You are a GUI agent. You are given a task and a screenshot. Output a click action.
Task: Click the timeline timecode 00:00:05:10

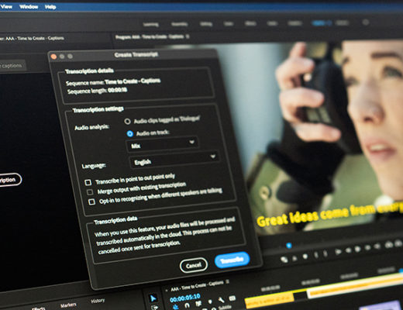pos(185,298)
